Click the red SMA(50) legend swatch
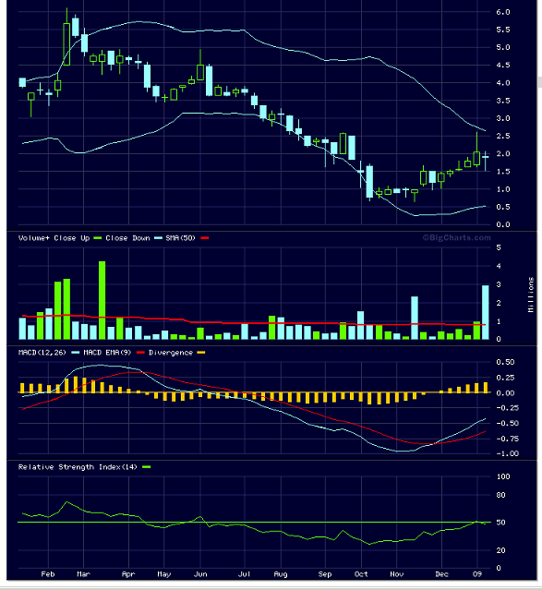Screen dimensions: 542x590 [x=204, y=238]
